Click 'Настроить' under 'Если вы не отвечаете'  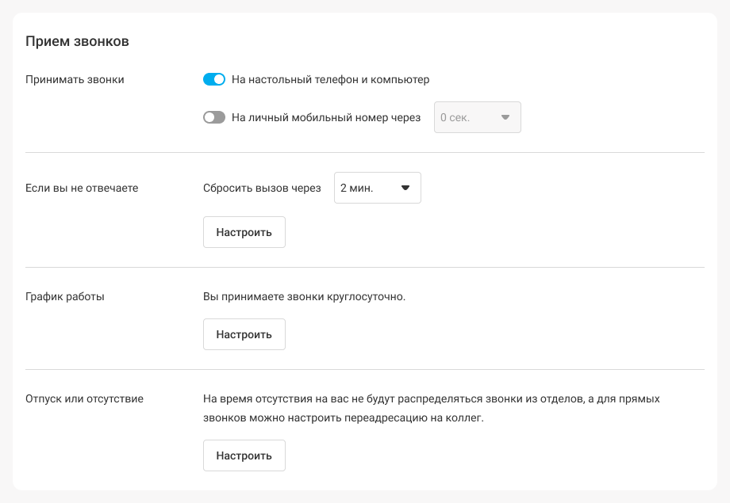pos(244,232)
